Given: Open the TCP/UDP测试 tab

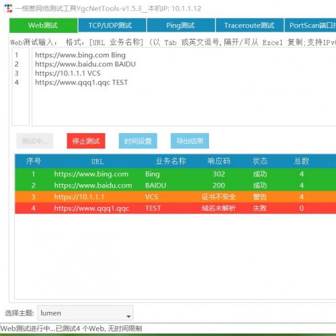Looking at the screenshot, I should click(112, 26).
